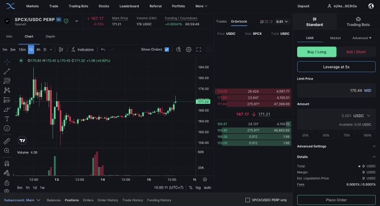Open the Trading Bots menu item
Screen dimensions: 380x206
(78, 6)
